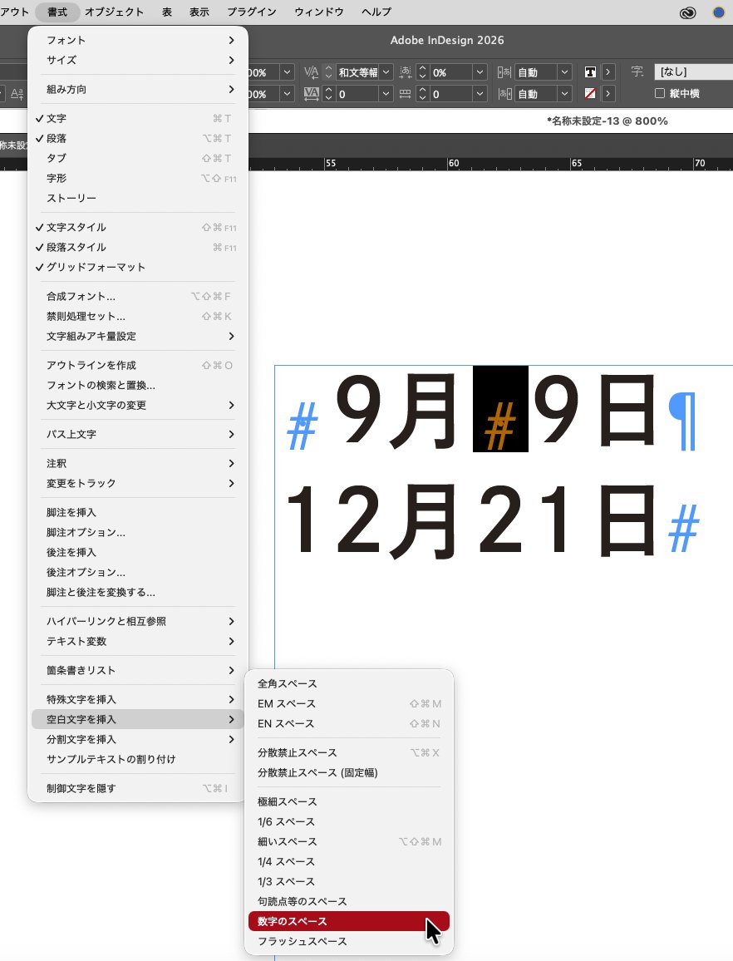Image resolution: width=733 pixels, height=961 pixels.
Task: Click the tsume character-tightening icon
Action: point(405,72)
